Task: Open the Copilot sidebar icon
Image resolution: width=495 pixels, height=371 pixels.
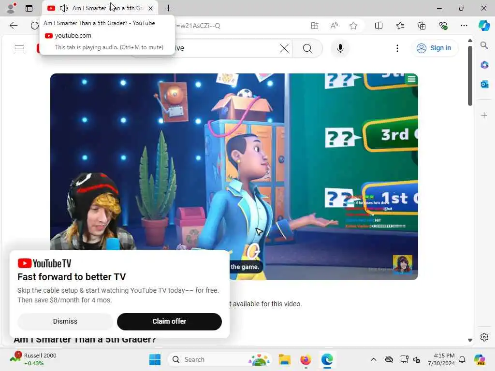Action: point(484,26)
